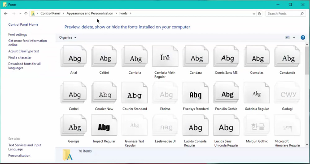Select the Franklin Gothic font icon

point(226,93)
